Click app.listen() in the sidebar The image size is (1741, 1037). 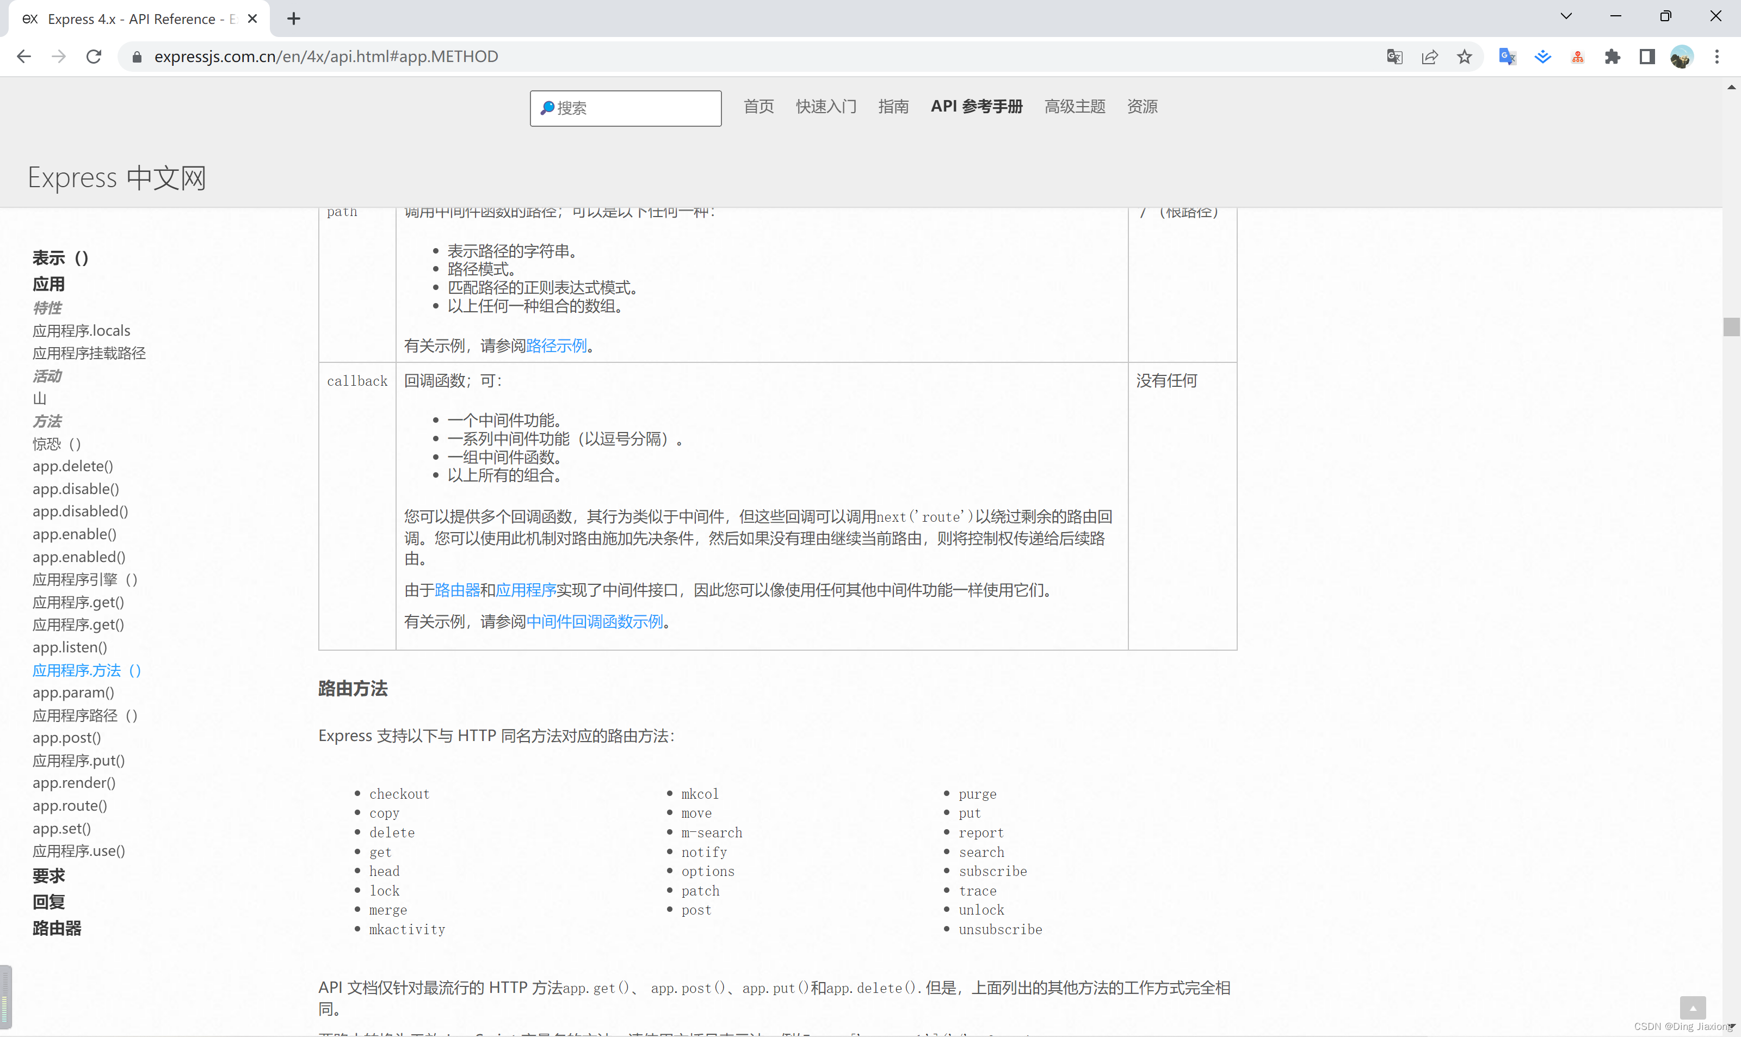click(x=69, y=647)
